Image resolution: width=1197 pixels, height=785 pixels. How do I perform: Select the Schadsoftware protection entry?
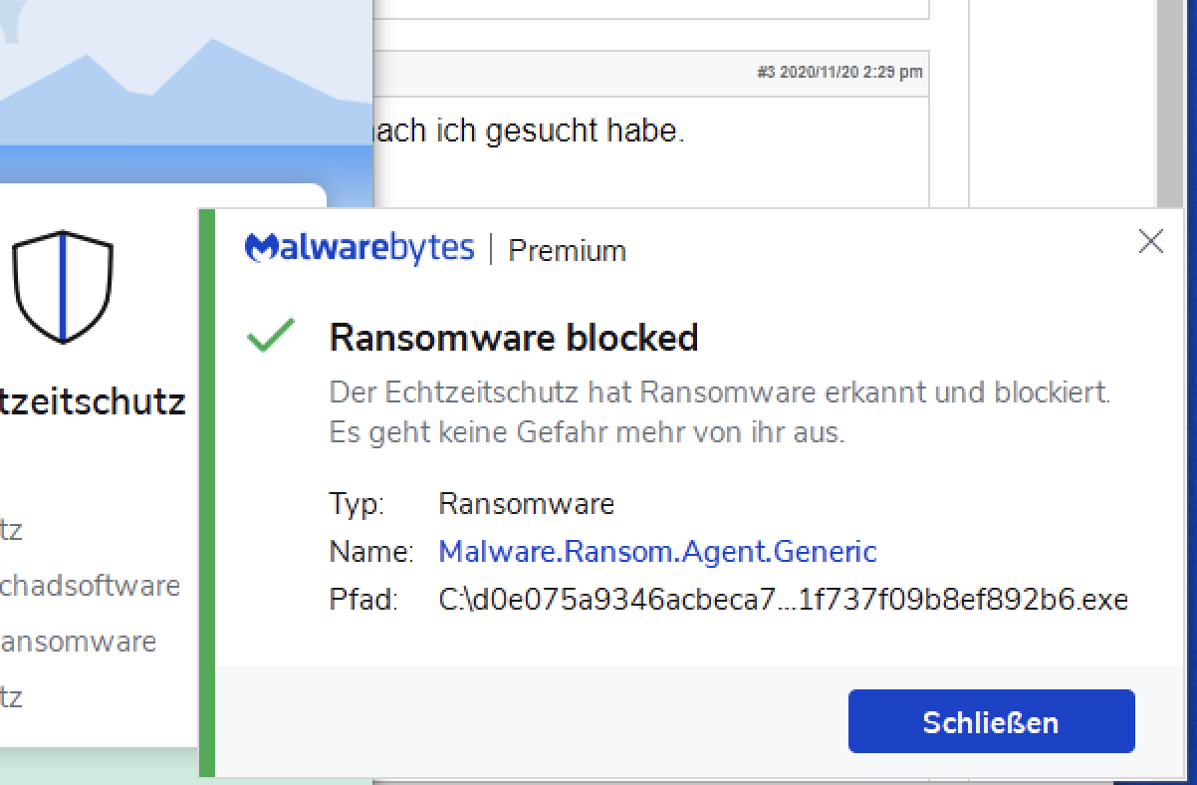tap(90, 585)
